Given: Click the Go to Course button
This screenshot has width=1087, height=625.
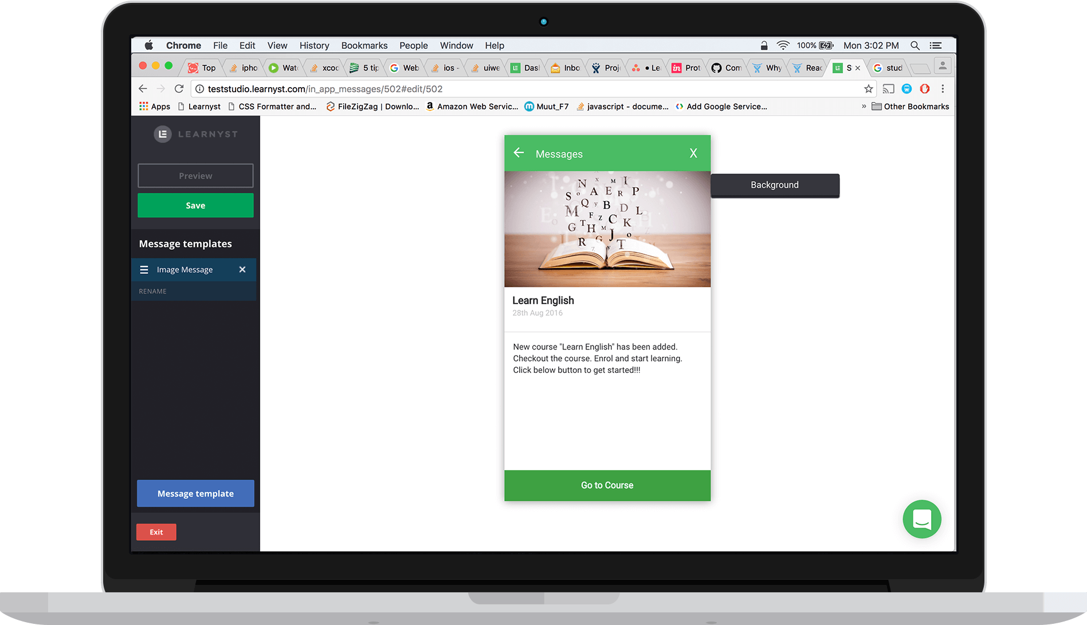Looking at the screenshot, I should (607, 485).
